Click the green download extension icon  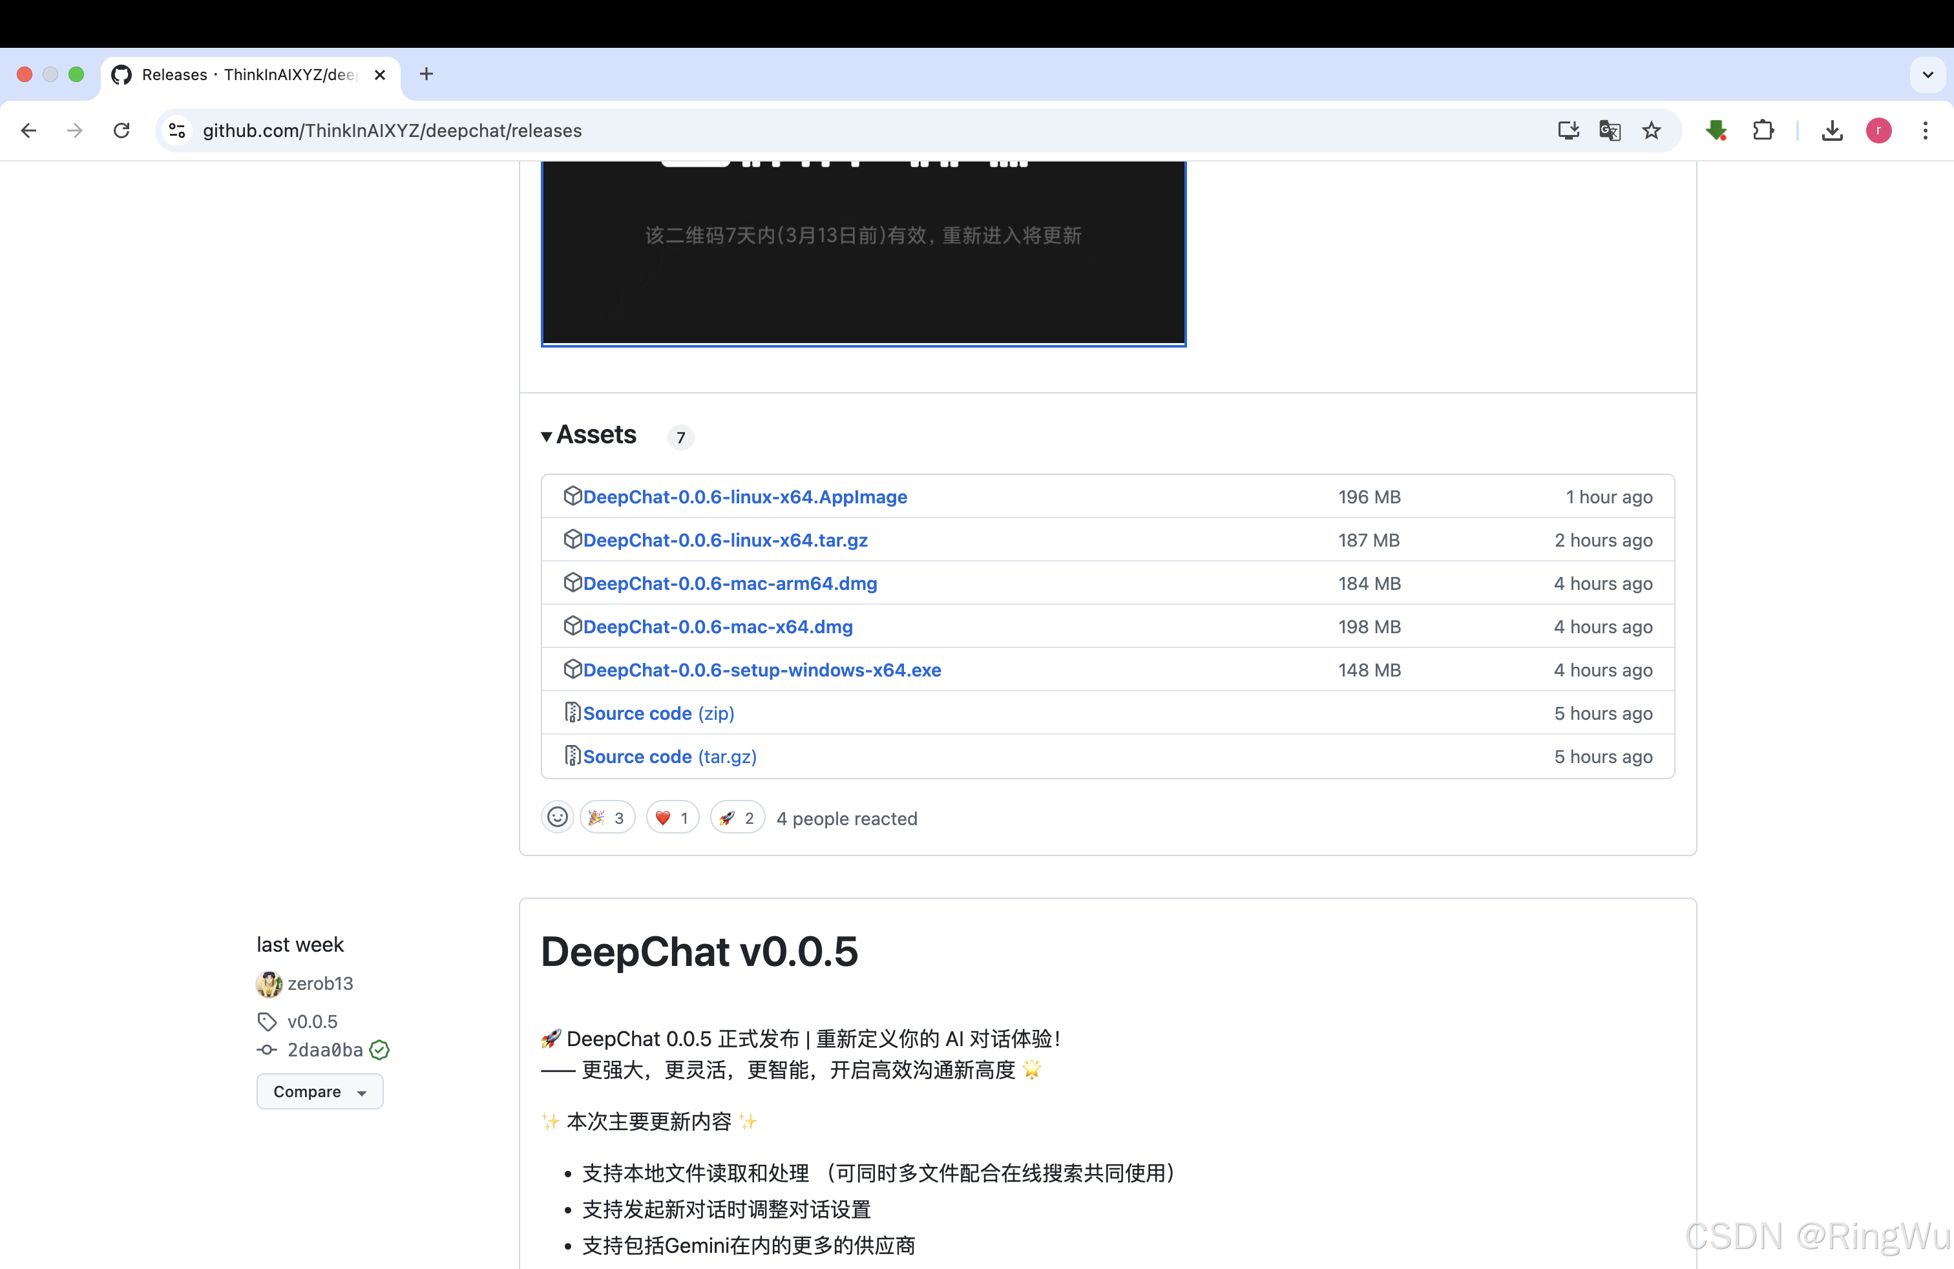(x=1715, y=131)
